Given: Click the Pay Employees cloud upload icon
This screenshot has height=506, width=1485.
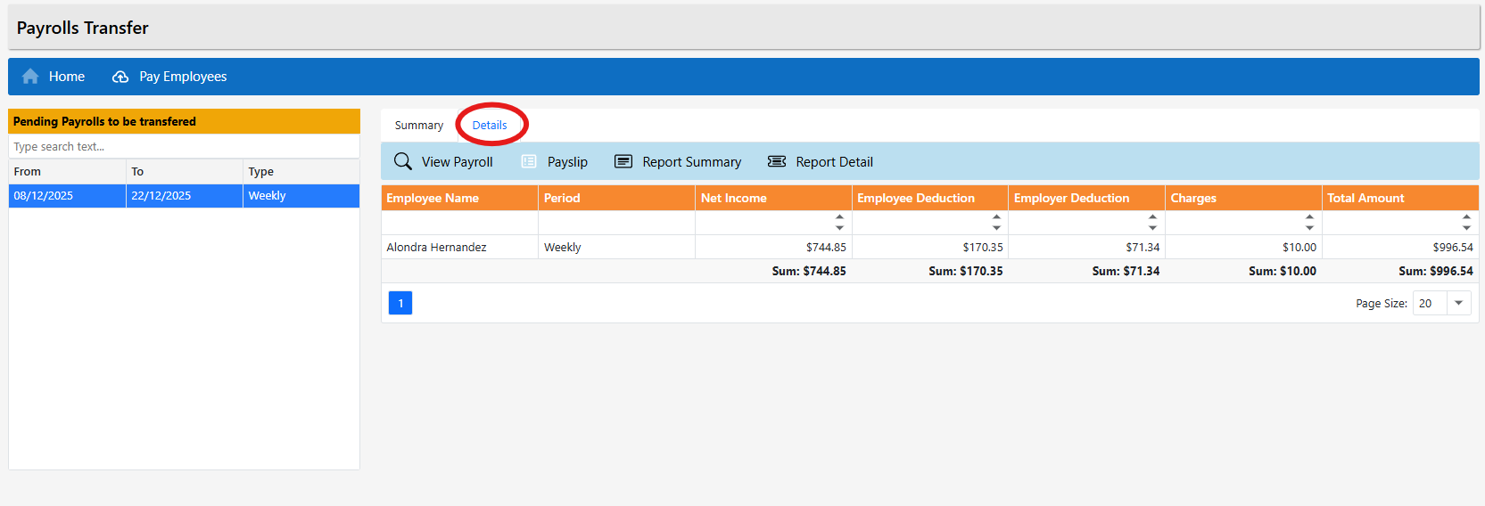Looking at the screenshot, I should pyautogui.click(x=120, y=77).
